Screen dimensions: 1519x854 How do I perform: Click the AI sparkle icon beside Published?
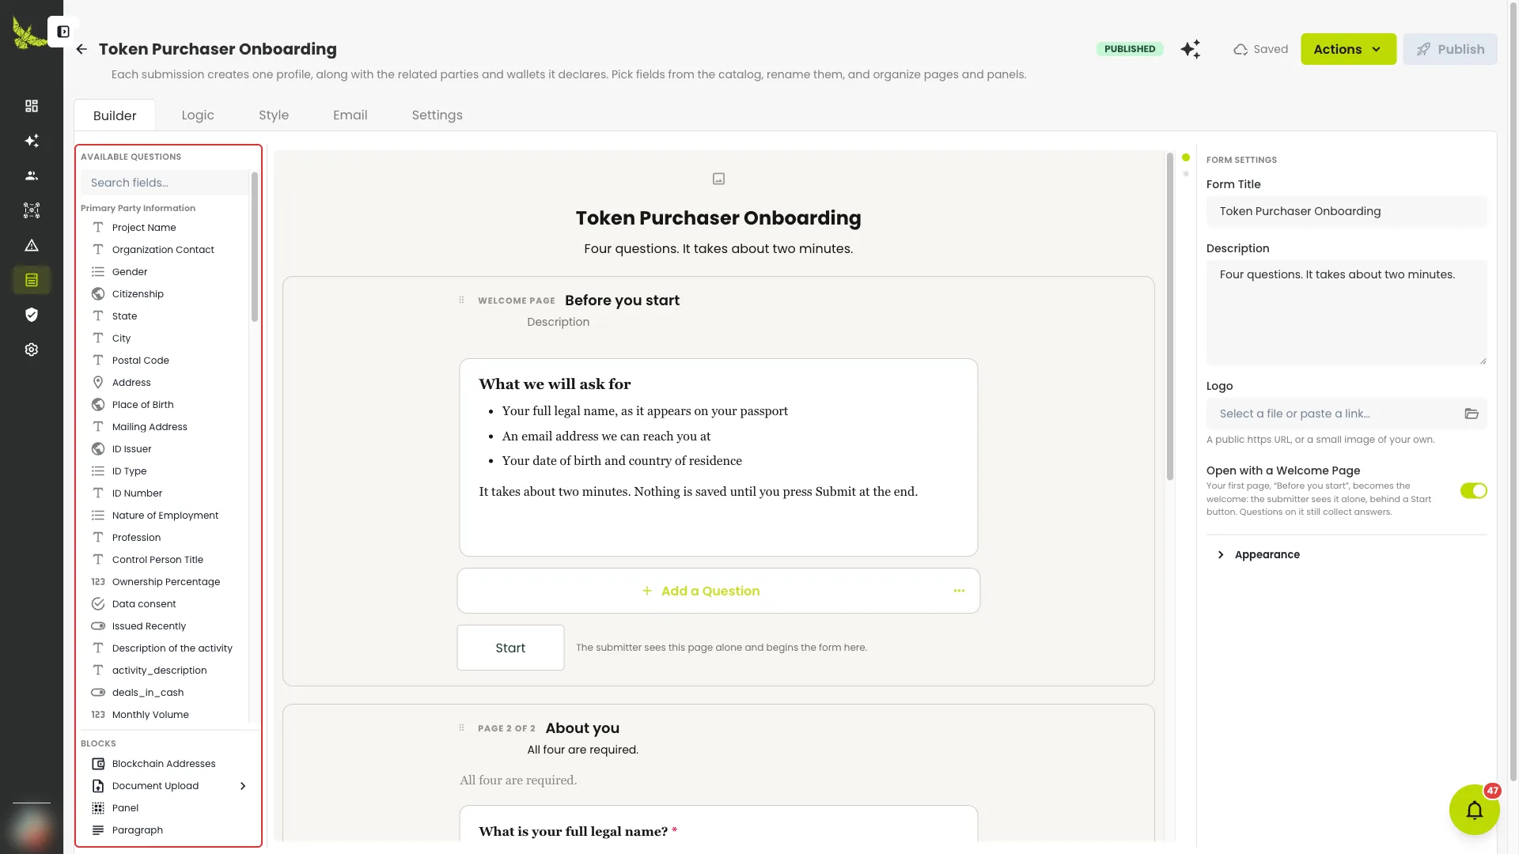click(x=1191, y=49)
